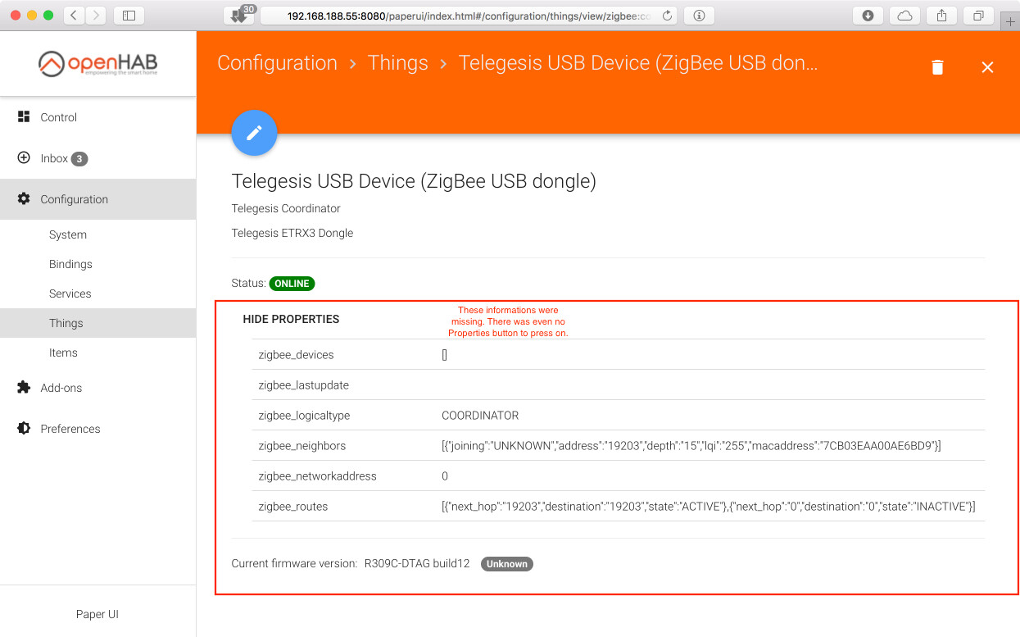Click the Preferences brightness icon
Screen dimensions: 1020x637
point(24,428)
